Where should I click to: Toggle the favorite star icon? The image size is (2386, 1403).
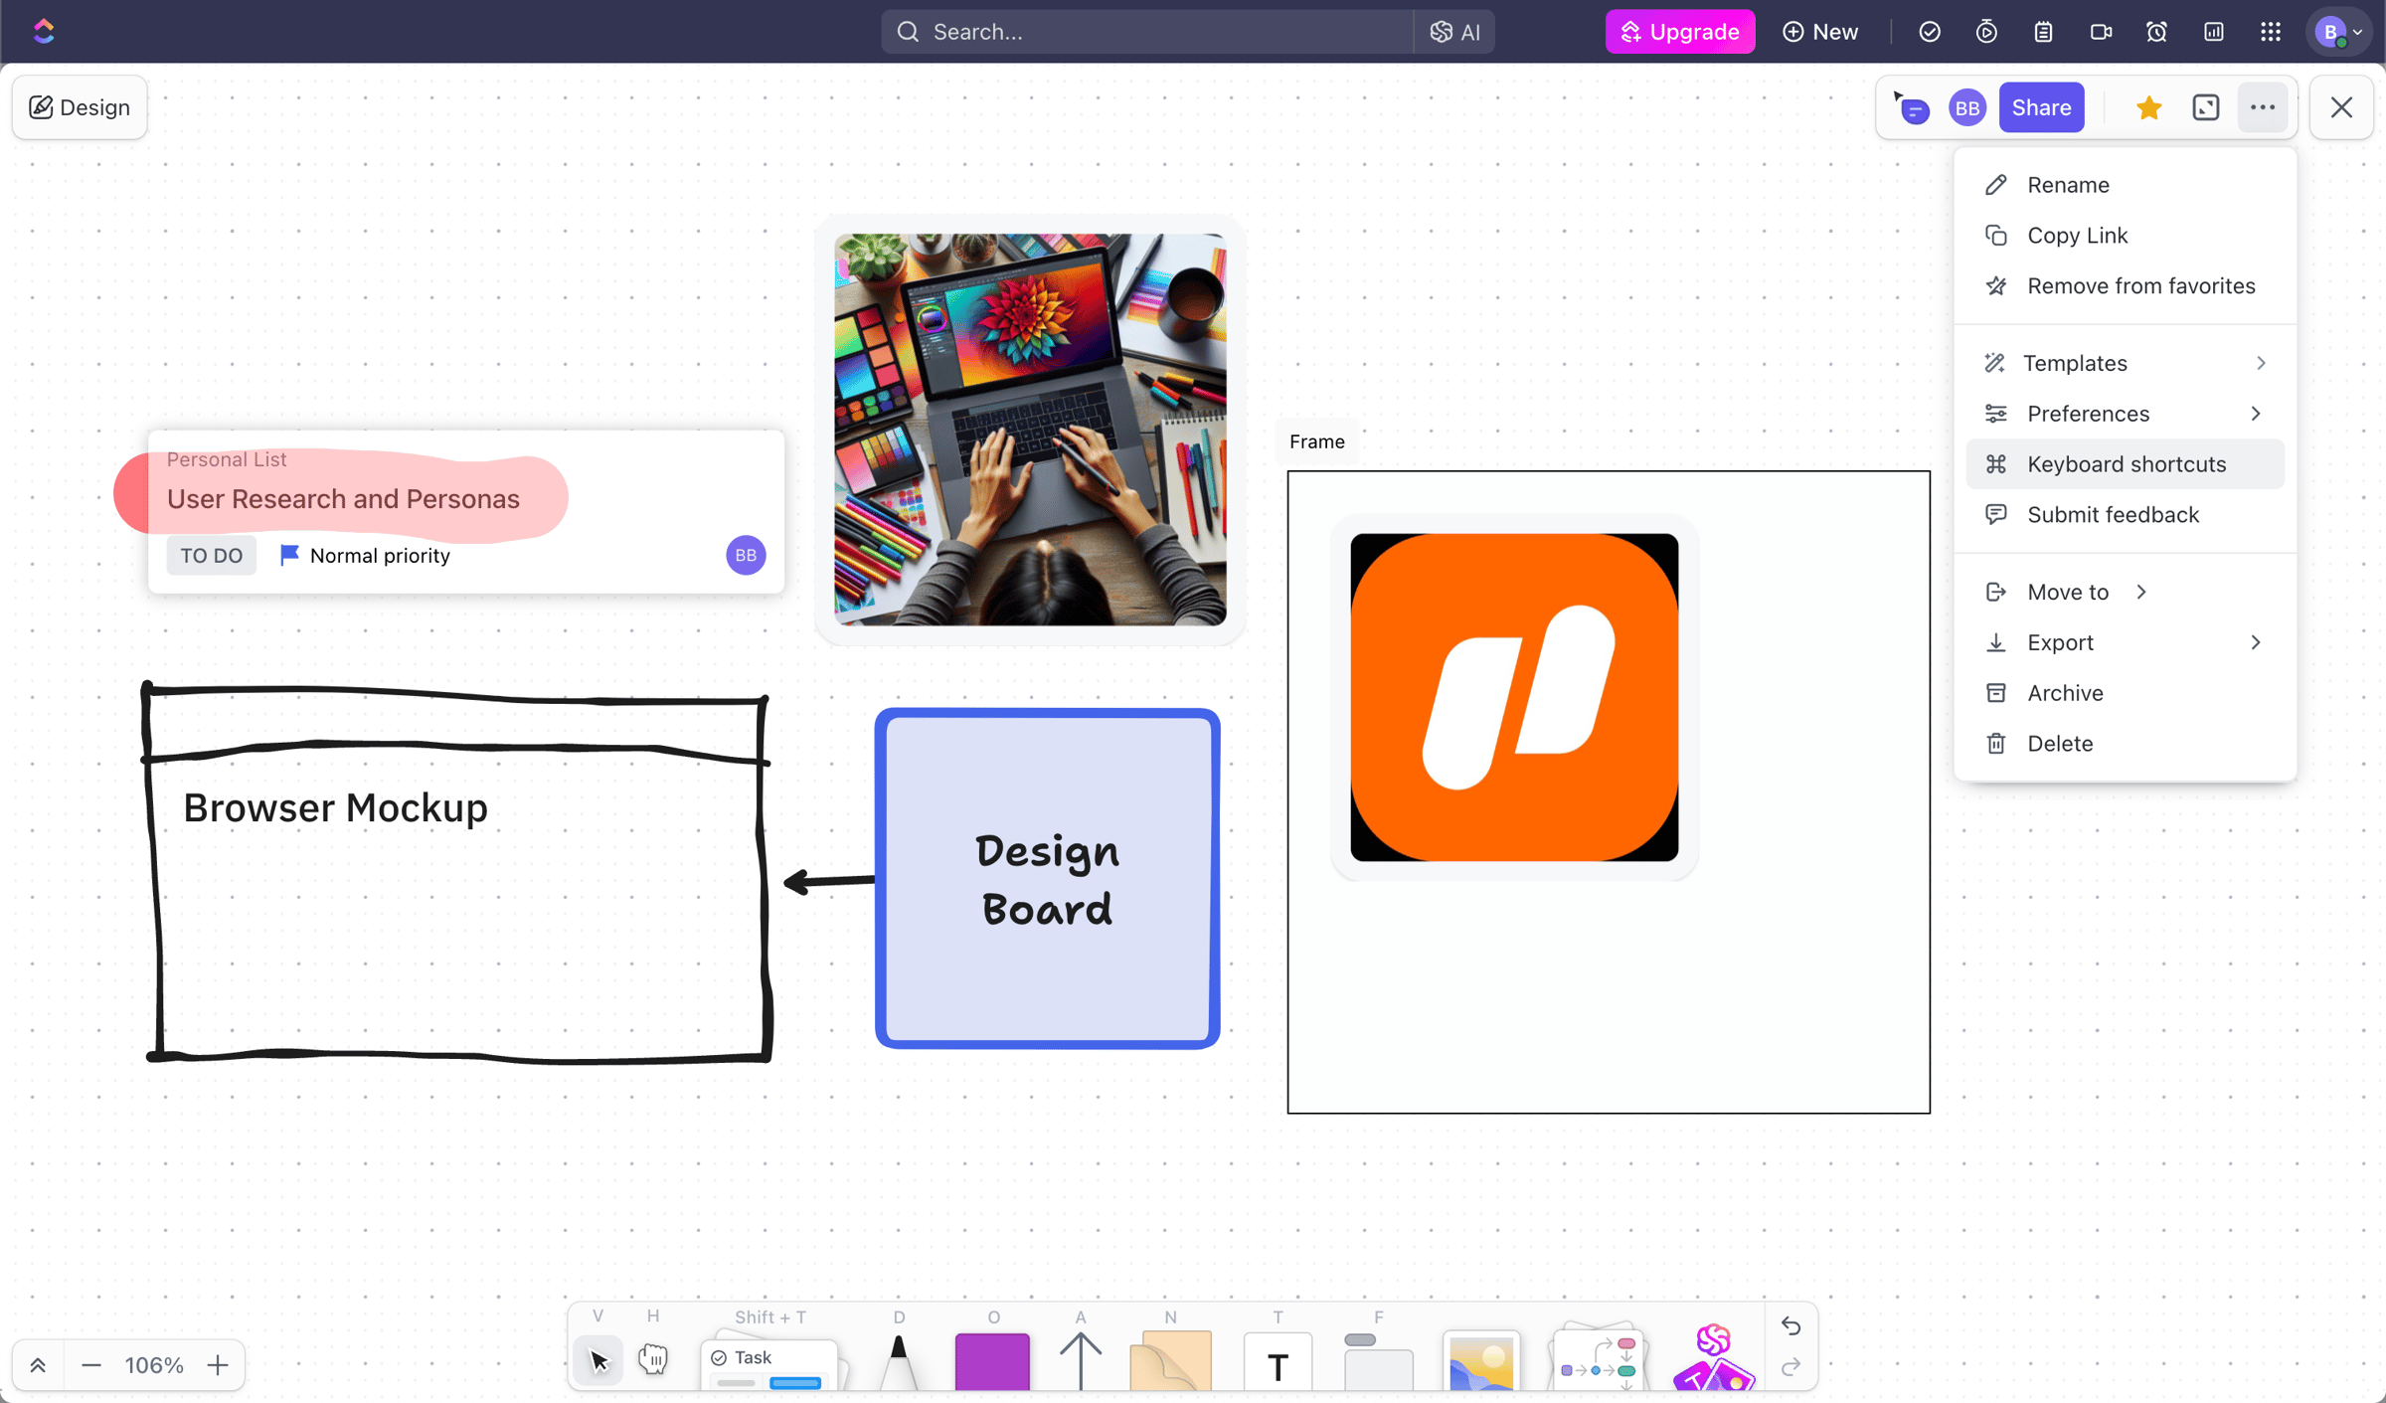point(2148,107)
